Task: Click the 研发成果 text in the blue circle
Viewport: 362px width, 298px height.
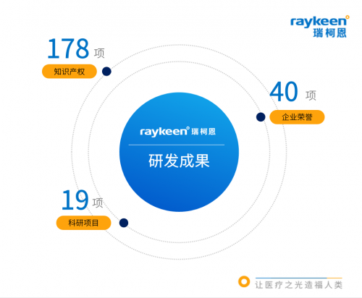Action: coord(179,161)
